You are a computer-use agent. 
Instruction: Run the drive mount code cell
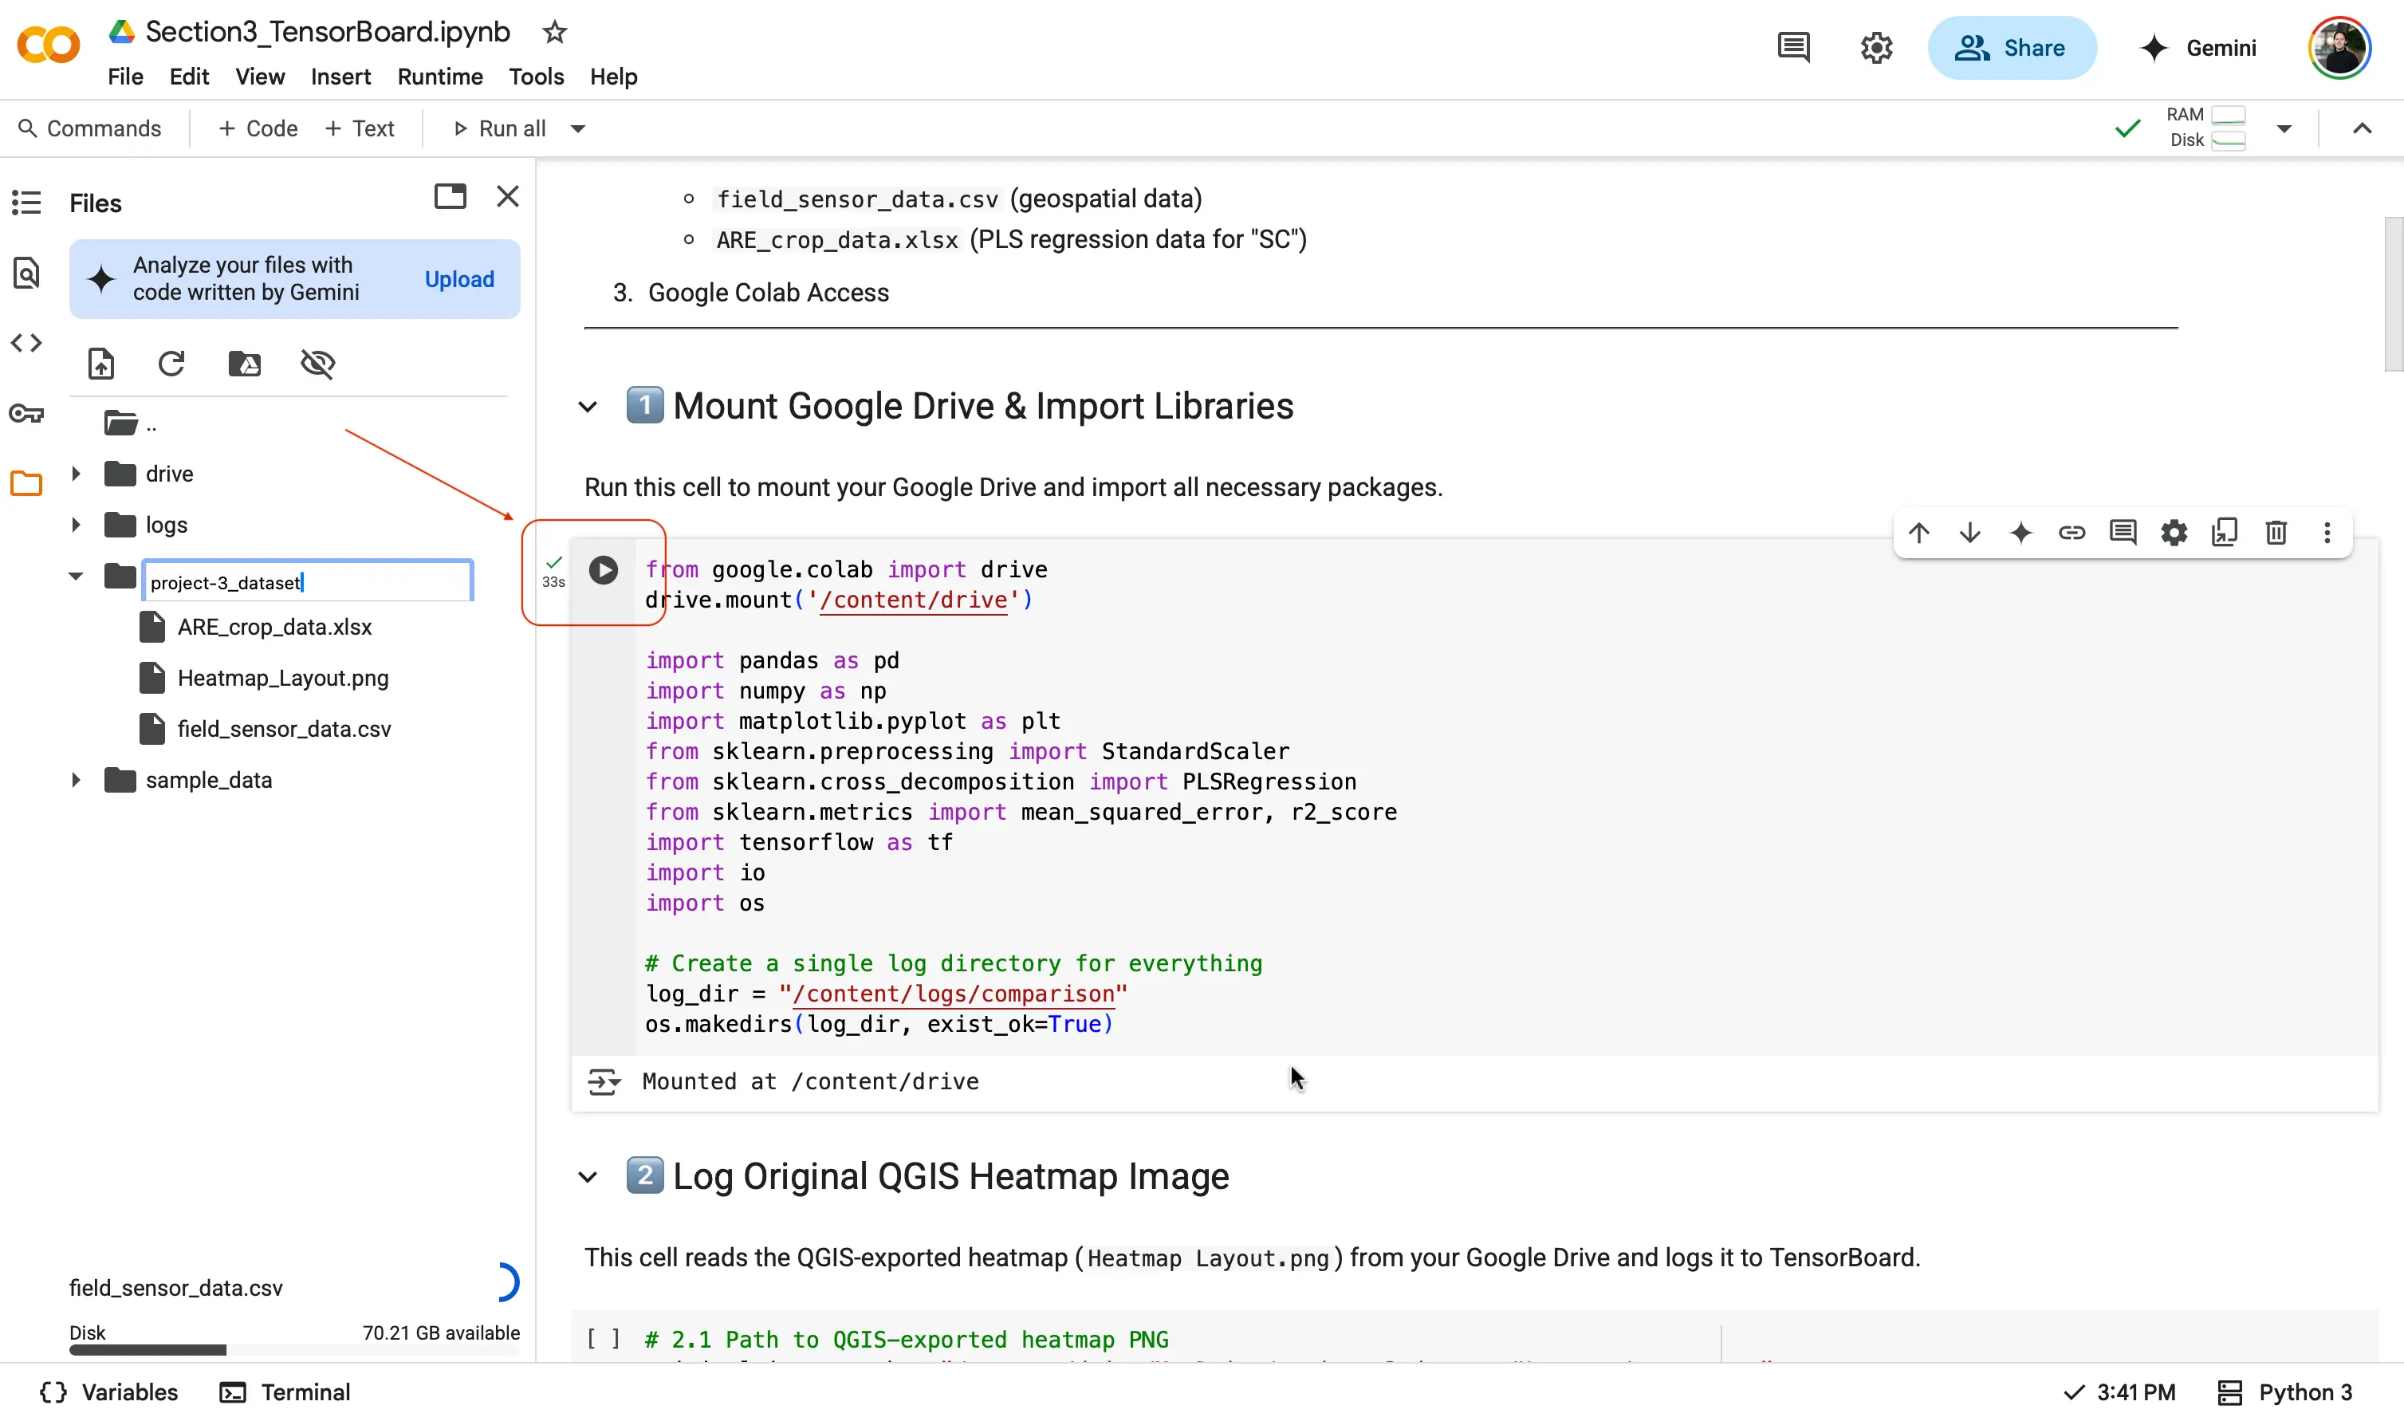[603, 571]
